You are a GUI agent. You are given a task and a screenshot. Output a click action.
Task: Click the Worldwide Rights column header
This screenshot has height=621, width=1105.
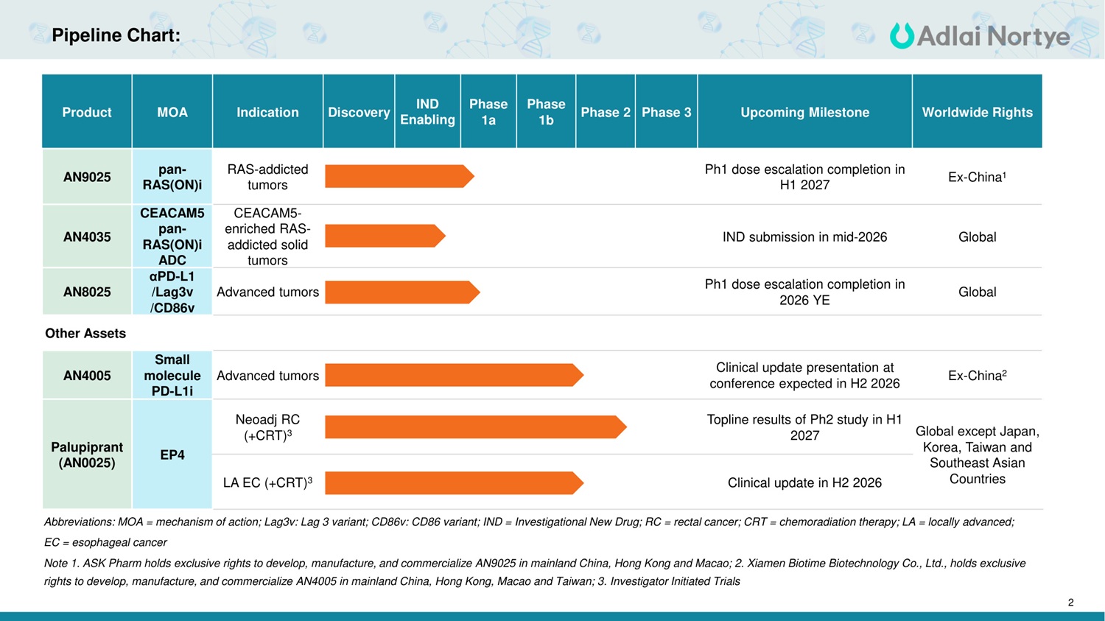[977, 112]
